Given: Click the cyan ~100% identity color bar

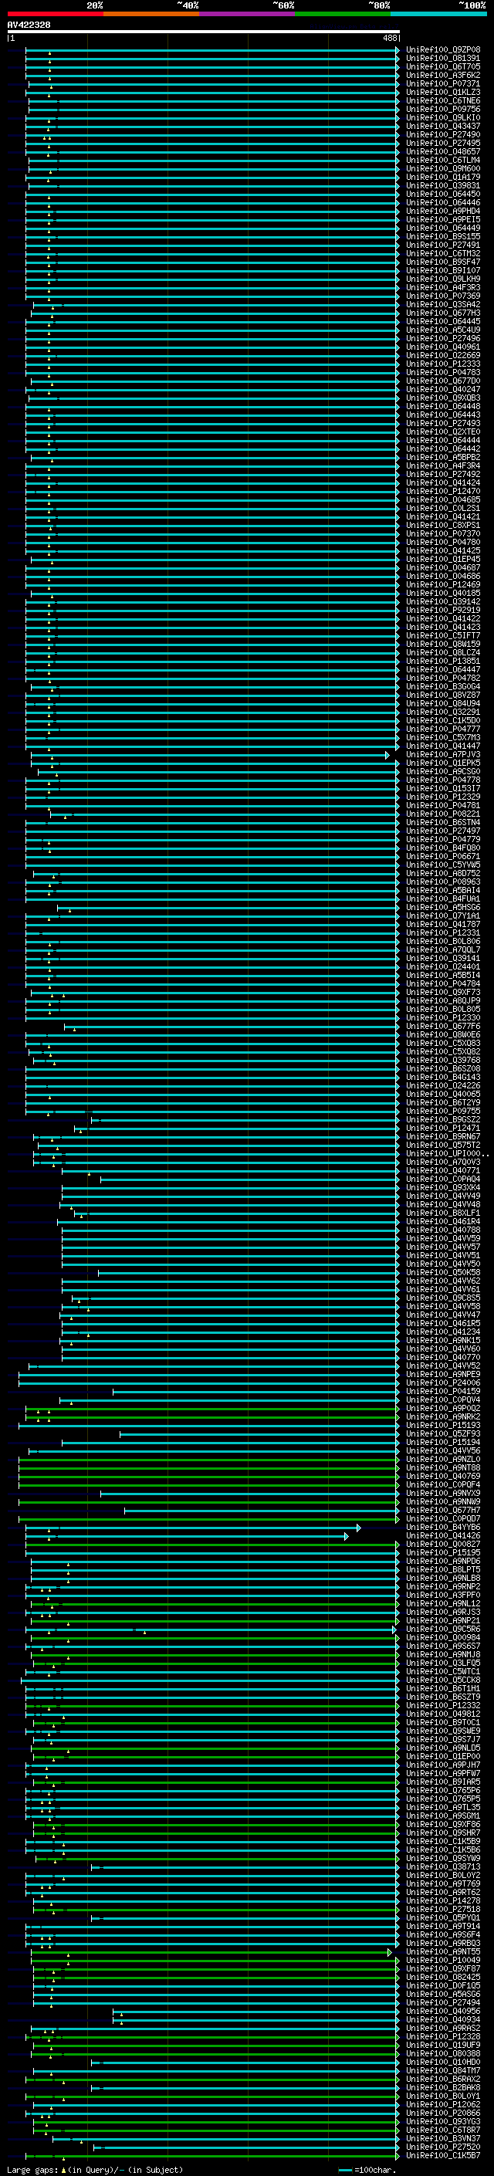Looking at the screenshot, I should 438,14.
